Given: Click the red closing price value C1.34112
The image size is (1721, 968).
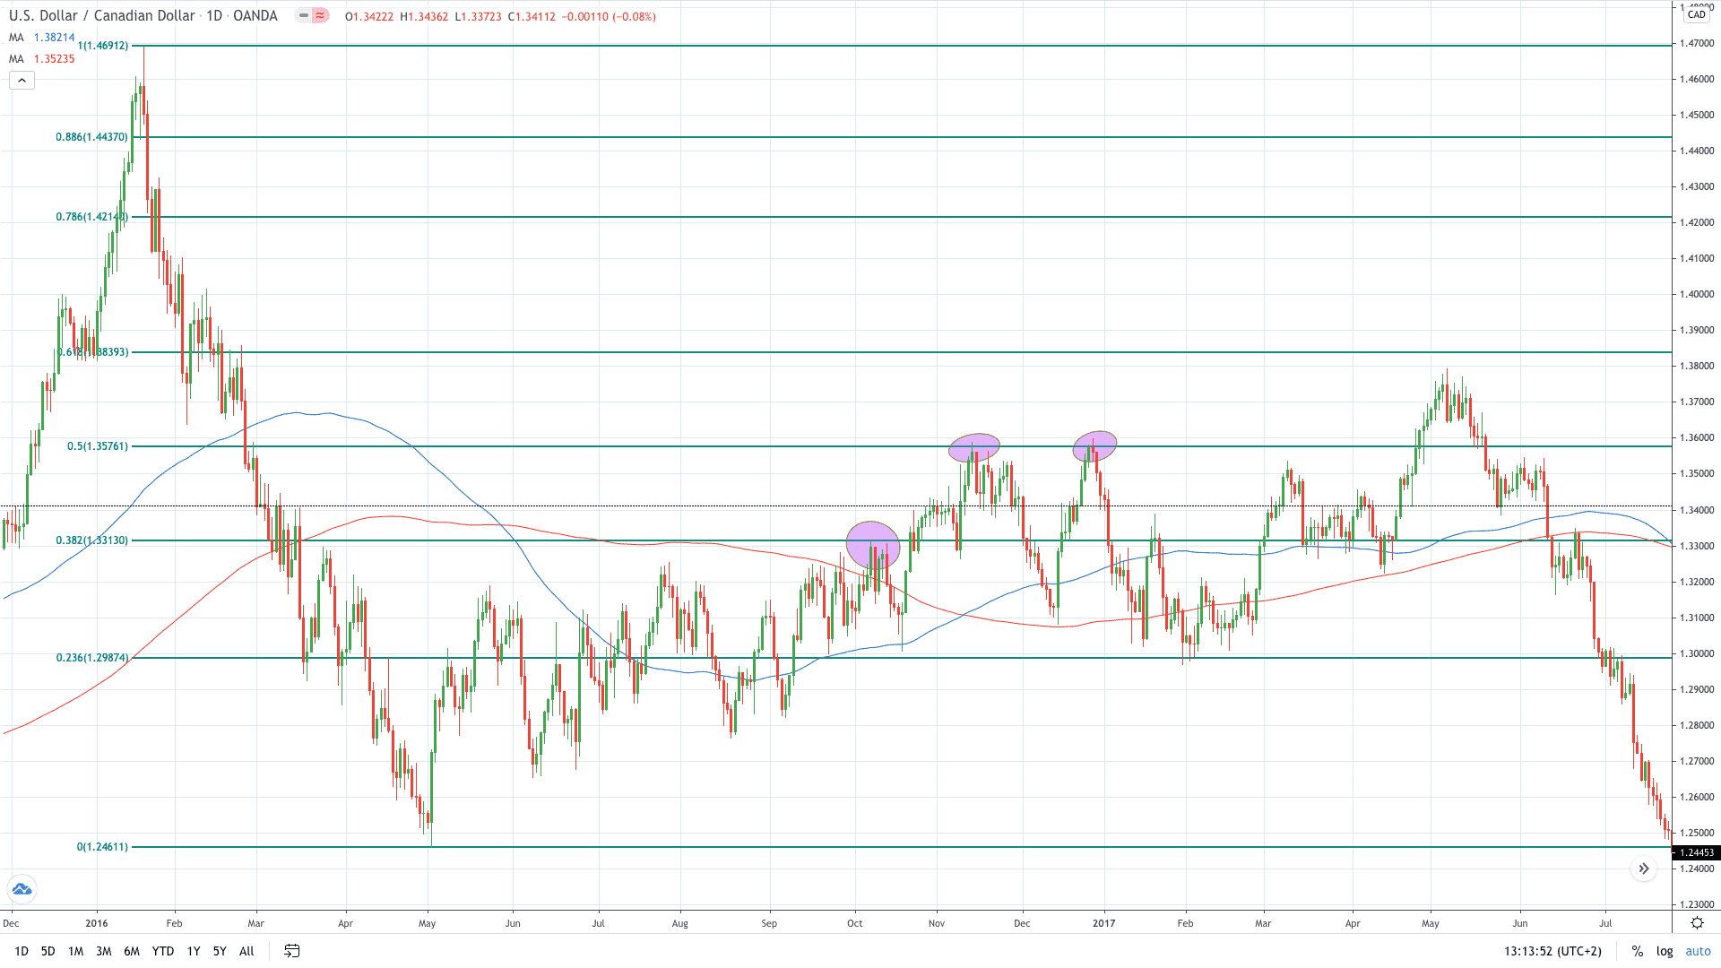Looking at the screenshot, I should point(532,15).
